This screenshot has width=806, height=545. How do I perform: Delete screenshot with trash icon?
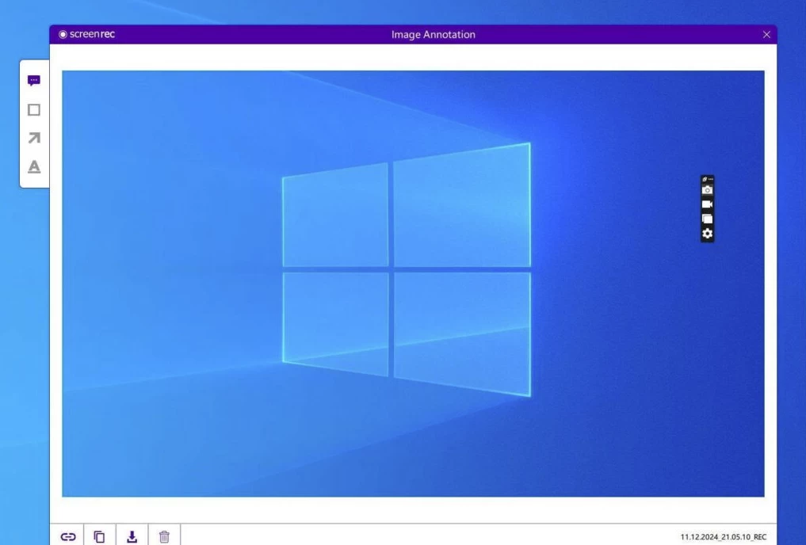[164, 537]
